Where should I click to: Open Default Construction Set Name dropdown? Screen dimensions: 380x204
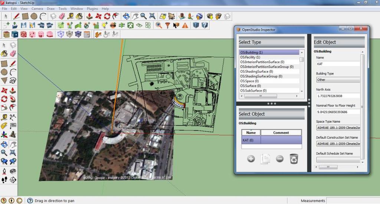pos(338,144)
